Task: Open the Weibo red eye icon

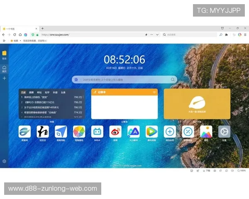Action: tap(115, 131)
